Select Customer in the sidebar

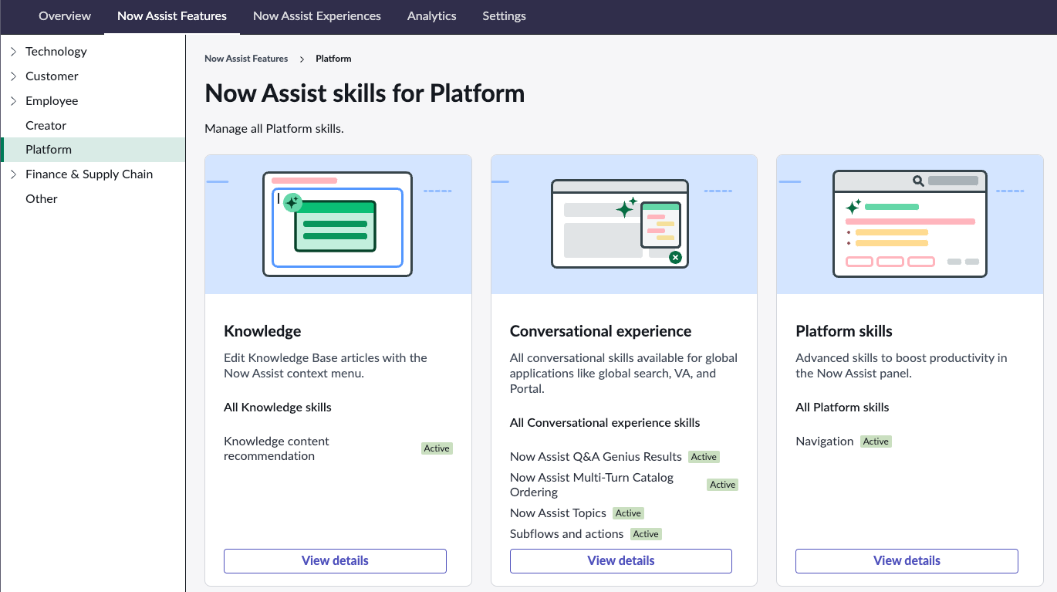(x=52, y=76)
